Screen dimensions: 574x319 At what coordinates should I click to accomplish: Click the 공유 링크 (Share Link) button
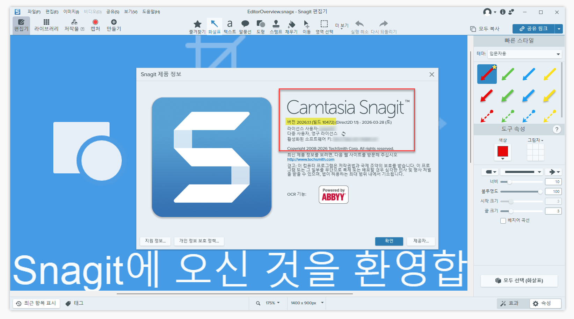pos(533,29)
